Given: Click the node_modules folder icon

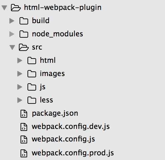Looking at the screenshot, I should [24, 34].
